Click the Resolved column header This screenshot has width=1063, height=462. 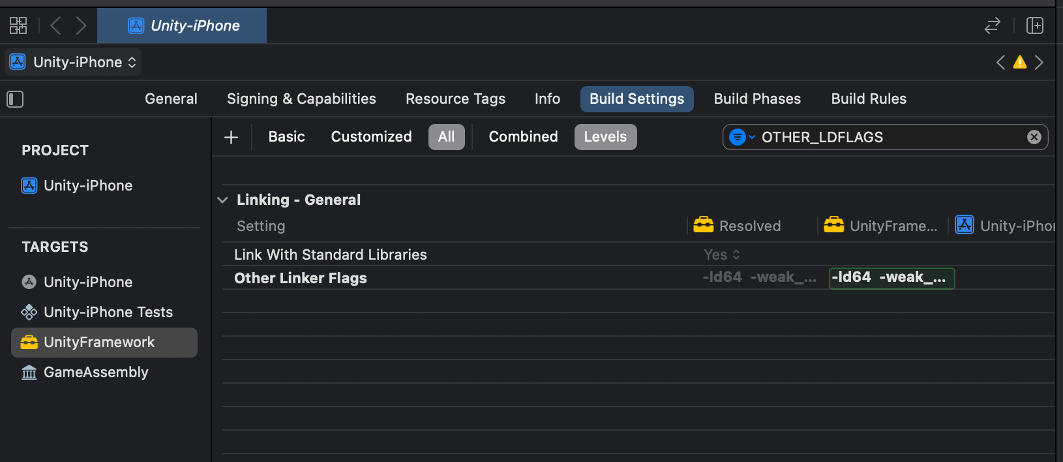pos(750,226)
